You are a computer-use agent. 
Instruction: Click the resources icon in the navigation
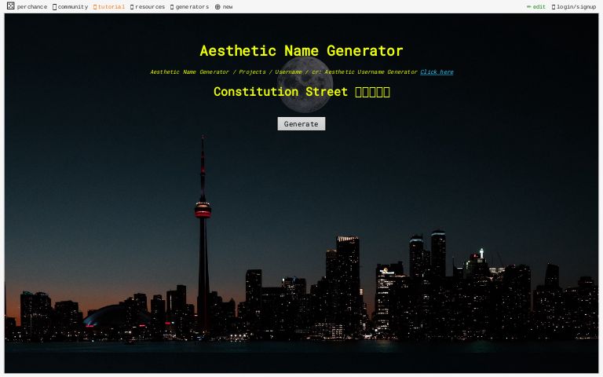click(132, 7)
